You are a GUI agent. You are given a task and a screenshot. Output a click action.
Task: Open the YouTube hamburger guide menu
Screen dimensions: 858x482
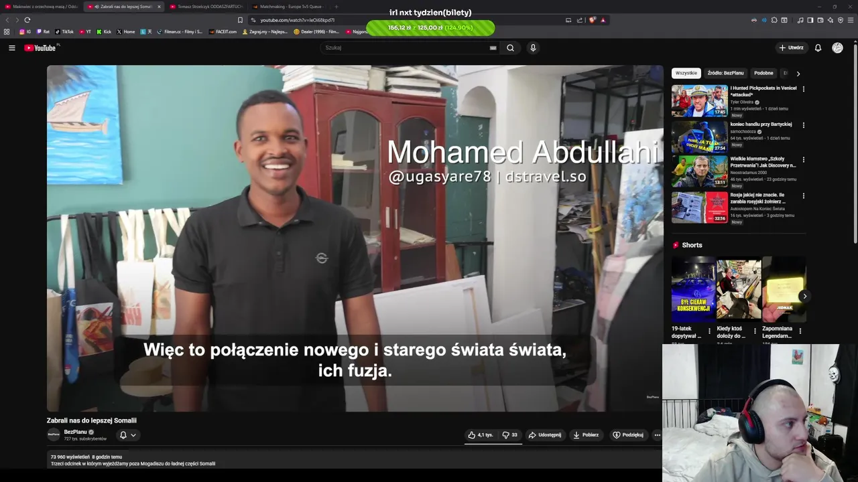click(x=11, y=48)
